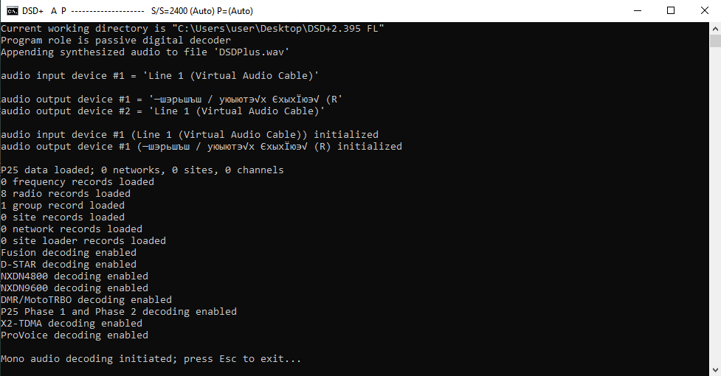The height and width of the screenshot is (376, 721).
Task: Click the 'D-STAR decoding enabled' line
Action: coord(69,265)
